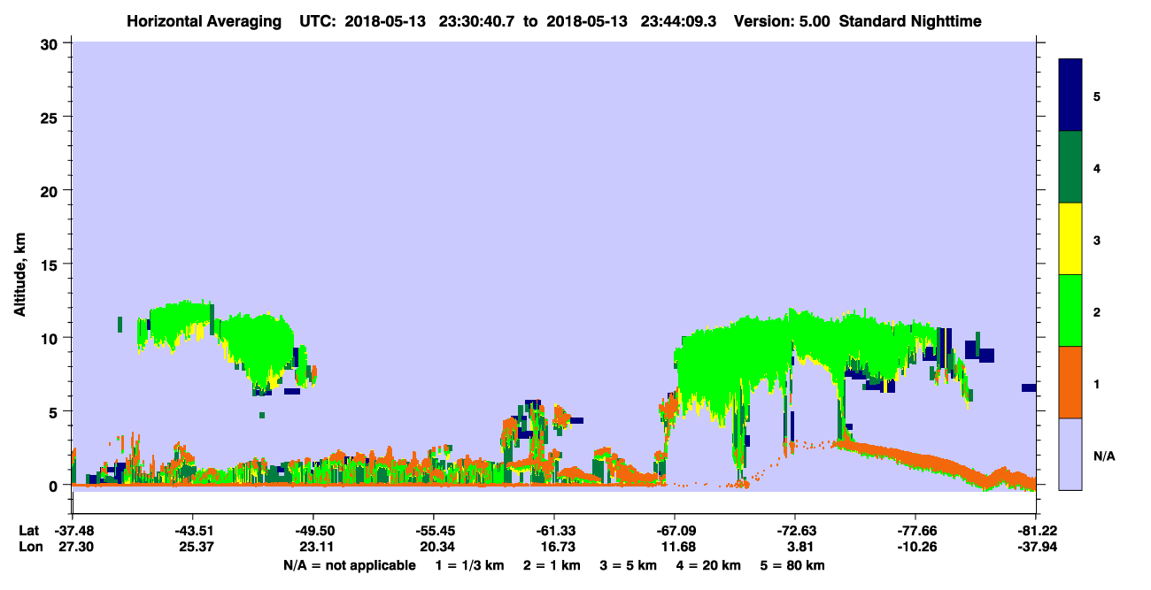Click longitude value -10.26
The height and width of the screenshot is (590, 1151).
[915, 547]
